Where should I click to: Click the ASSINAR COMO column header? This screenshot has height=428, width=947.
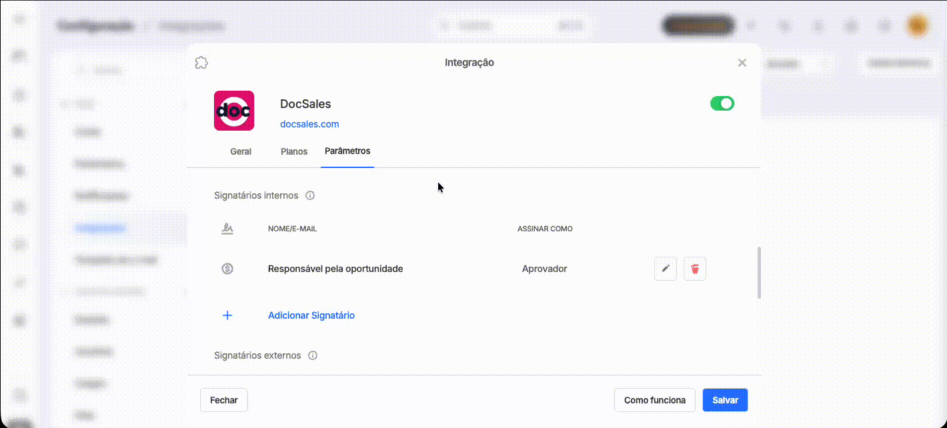(545, 229)
